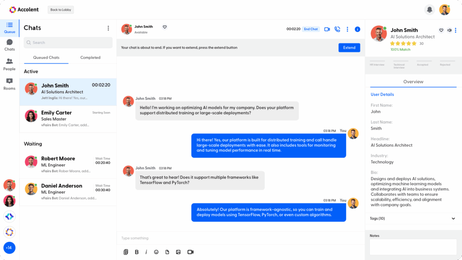Screen dimensions: 462x260
Task: Click the video clip icon in the message toolbar
Action: tap(190, 252)
